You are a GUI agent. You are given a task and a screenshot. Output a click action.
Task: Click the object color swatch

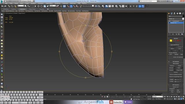click(183, 16)
